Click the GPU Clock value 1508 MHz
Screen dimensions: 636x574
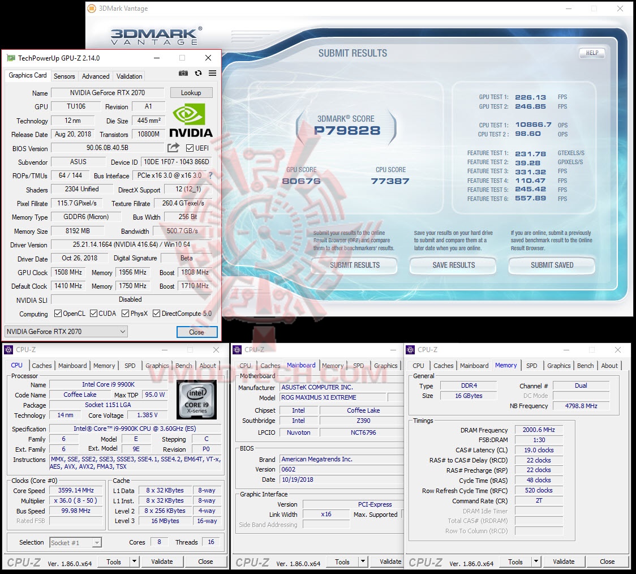(68, 272)
